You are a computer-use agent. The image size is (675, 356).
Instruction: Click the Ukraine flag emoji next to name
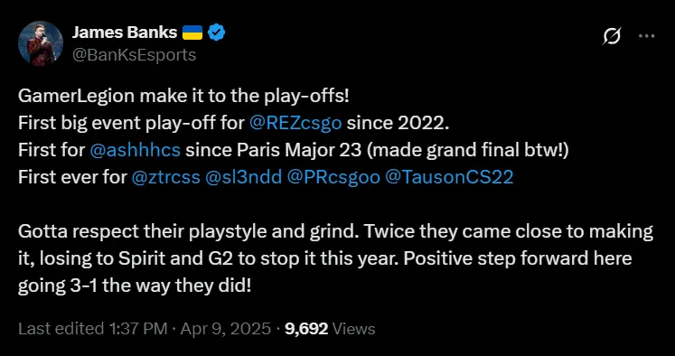pyautogui.click(x=192, y=33)
